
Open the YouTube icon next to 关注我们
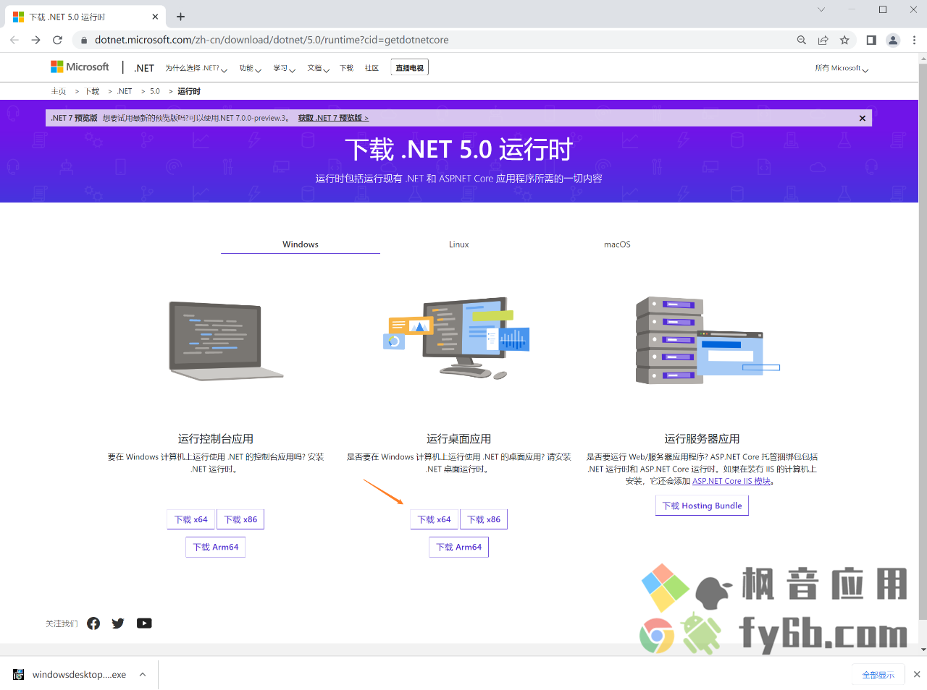(x=144, y=623)
